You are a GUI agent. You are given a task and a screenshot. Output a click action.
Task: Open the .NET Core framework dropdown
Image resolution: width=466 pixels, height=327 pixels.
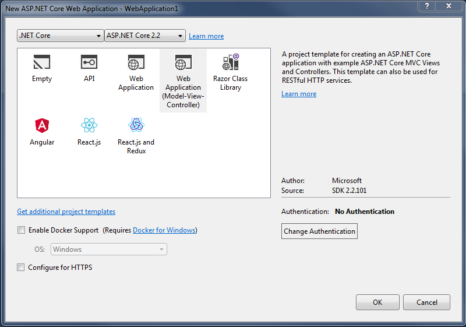tap(61, 36)
